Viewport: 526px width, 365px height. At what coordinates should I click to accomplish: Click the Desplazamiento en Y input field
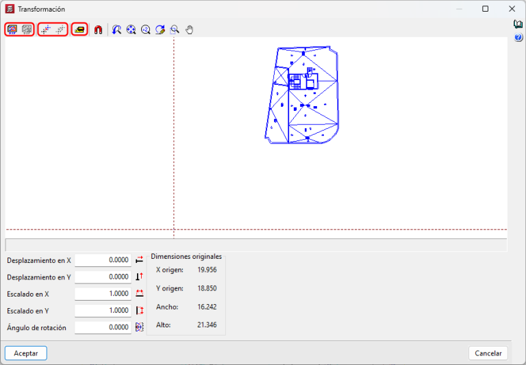[103, 277]
